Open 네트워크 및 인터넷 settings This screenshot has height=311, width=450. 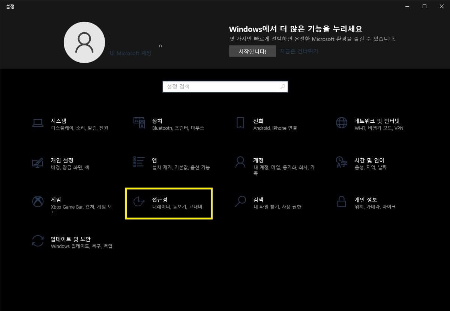pyautogui.click(x=367, y=124)
